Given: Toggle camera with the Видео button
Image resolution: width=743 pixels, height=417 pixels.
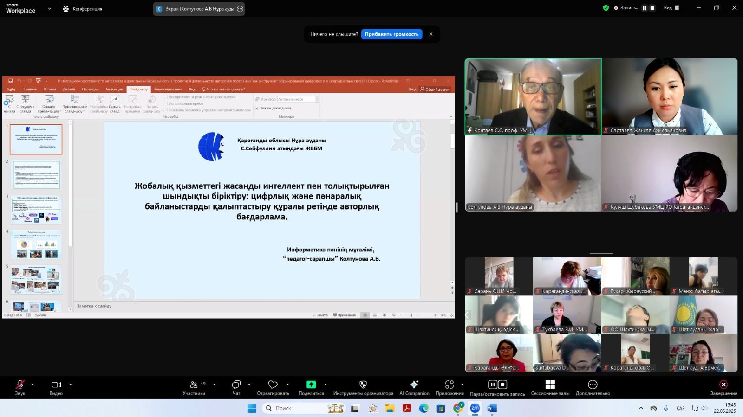Looking at the screenshot, I should tap(56, 388).
